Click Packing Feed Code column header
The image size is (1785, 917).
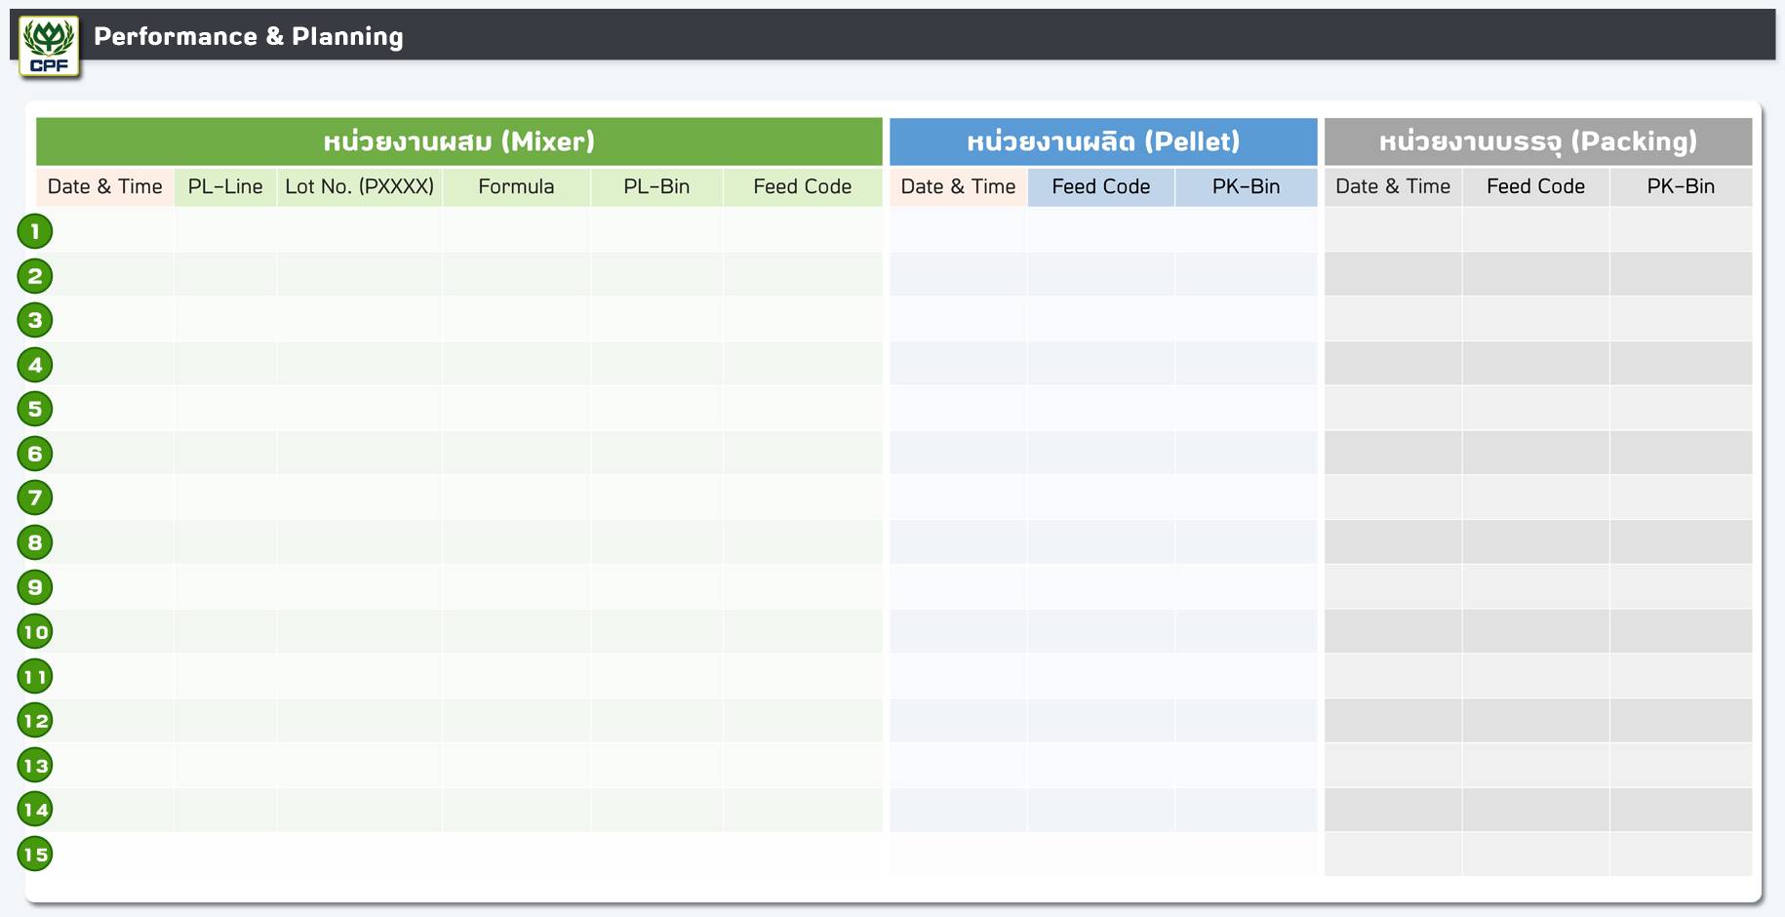click(x=1536, y=186)
